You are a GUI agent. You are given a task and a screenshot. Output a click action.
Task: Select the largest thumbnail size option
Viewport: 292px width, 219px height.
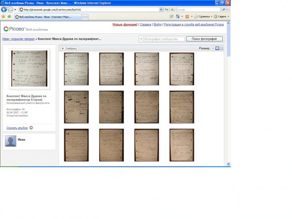click(221, 48)
